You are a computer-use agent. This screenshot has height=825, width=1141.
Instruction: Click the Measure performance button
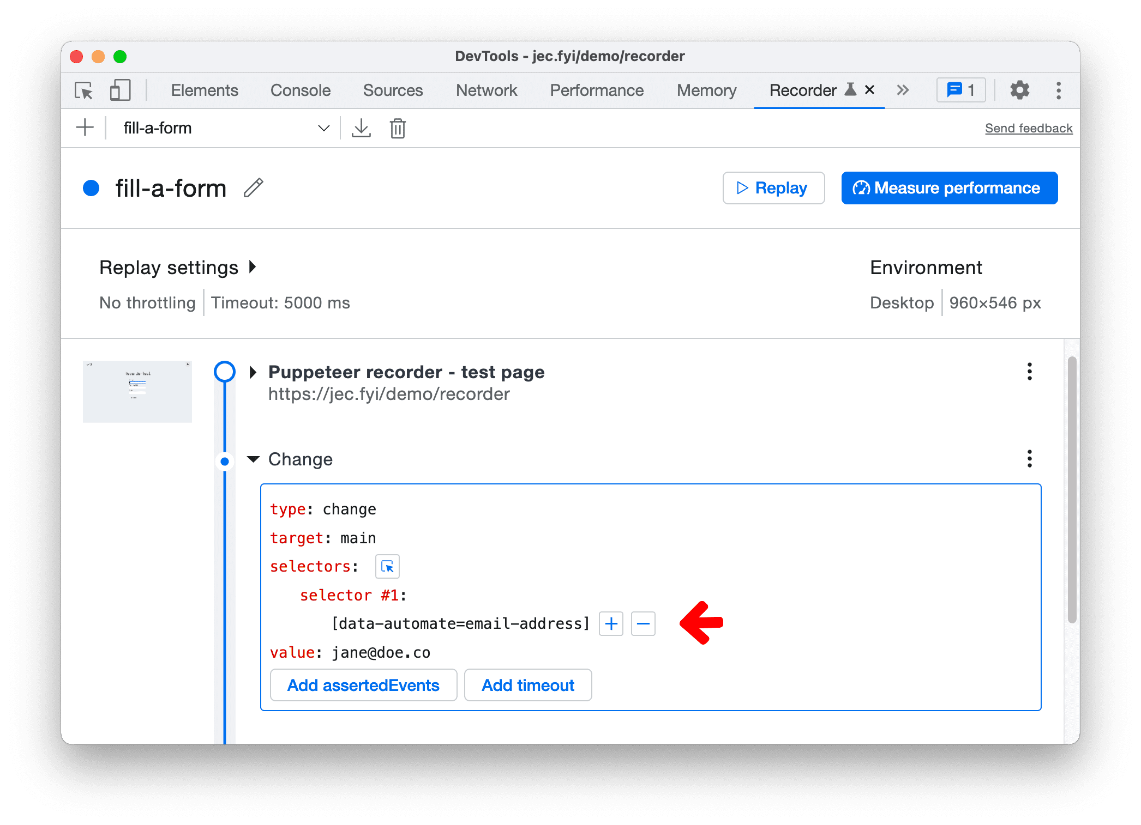[949, 187]
